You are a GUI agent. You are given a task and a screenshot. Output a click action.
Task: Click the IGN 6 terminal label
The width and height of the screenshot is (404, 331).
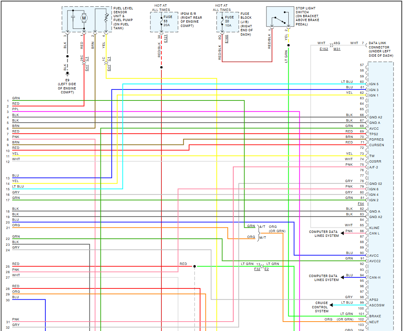(x=374, y=189)
